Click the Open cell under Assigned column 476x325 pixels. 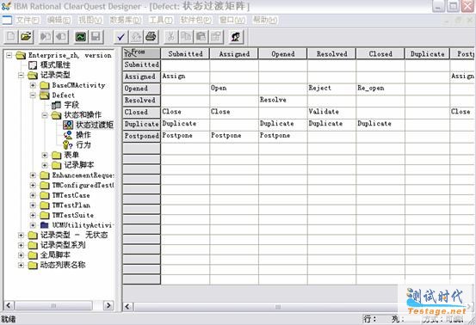pyautogui.click(x=234, y=89)
